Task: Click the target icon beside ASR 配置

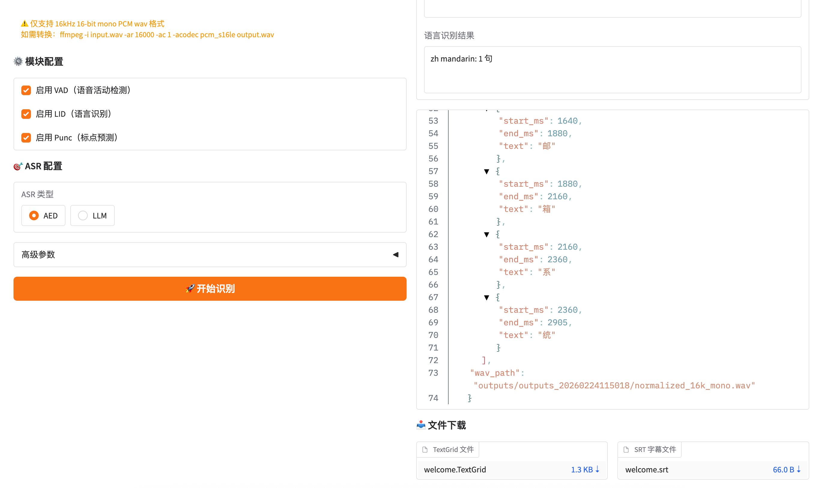Action: (18, 166)
